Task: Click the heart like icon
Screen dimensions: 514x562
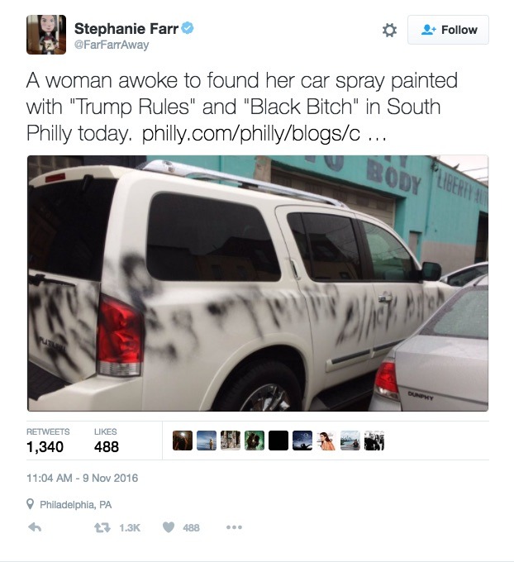Action: click(x=169, y=527)
